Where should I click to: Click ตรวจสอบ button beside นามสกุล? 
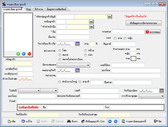coord(153,32)
